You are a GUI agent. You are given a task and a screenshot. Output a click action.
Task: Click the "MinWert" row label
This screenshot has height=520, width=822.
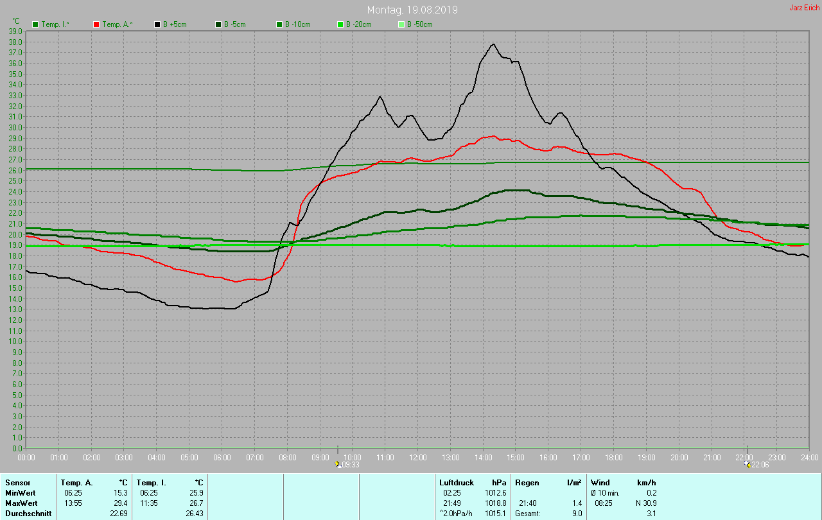point(20,493)
